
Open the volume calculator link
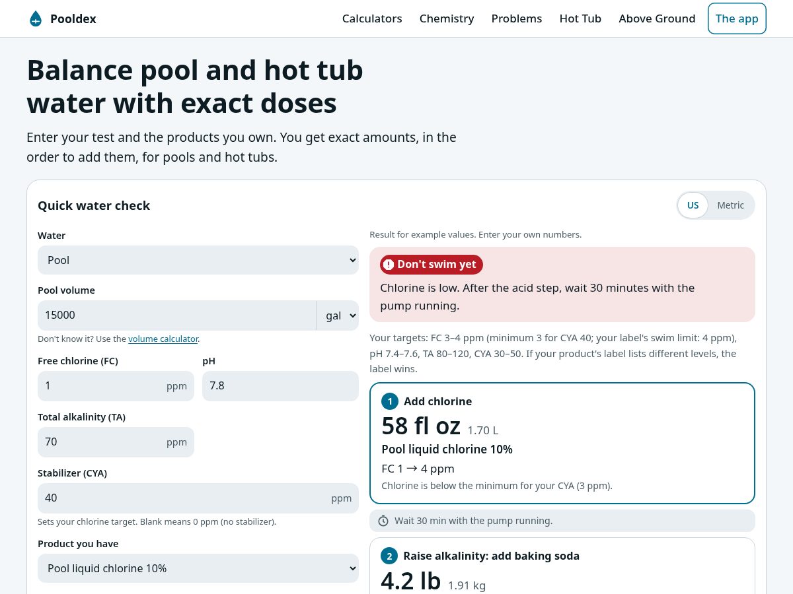[x=163, y=339]
